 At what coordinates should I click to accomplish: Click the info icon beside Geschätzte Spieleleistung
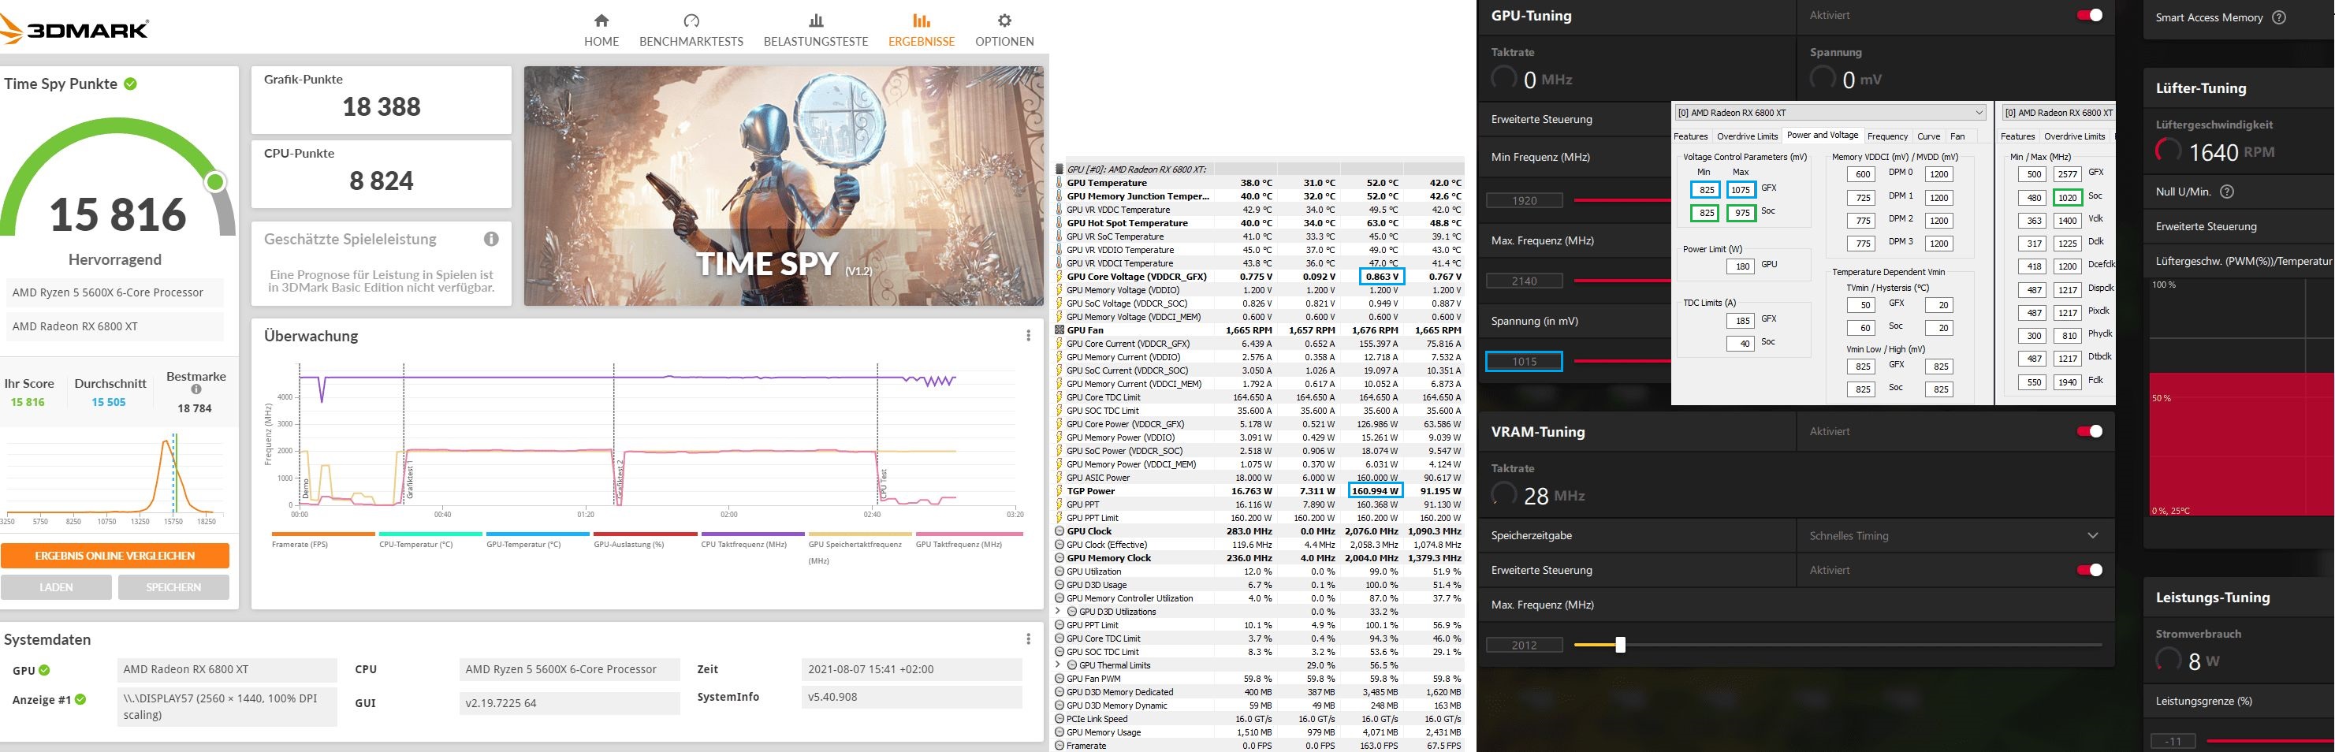pyautogui.click(x=491, y=239)
